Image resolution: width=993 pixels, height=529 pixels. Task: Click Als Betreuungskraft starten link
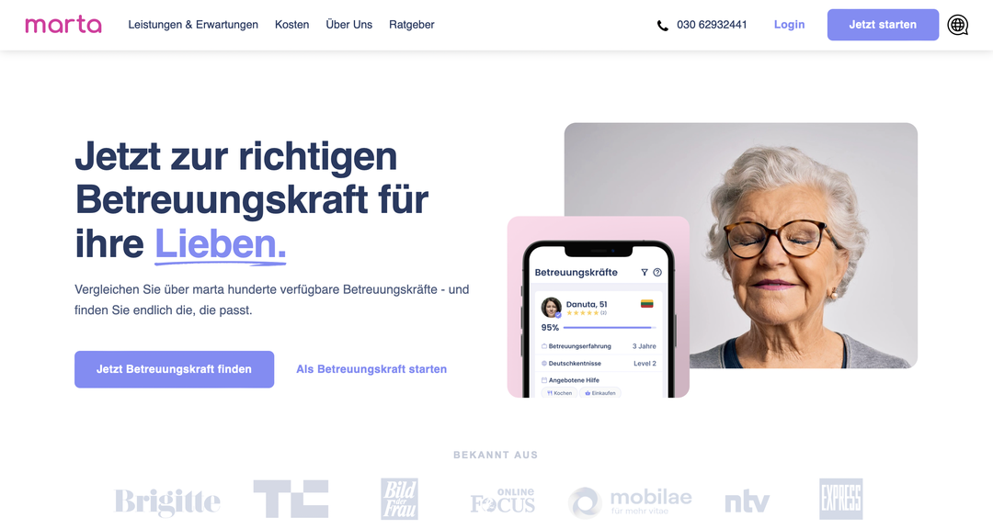point(371,369)
